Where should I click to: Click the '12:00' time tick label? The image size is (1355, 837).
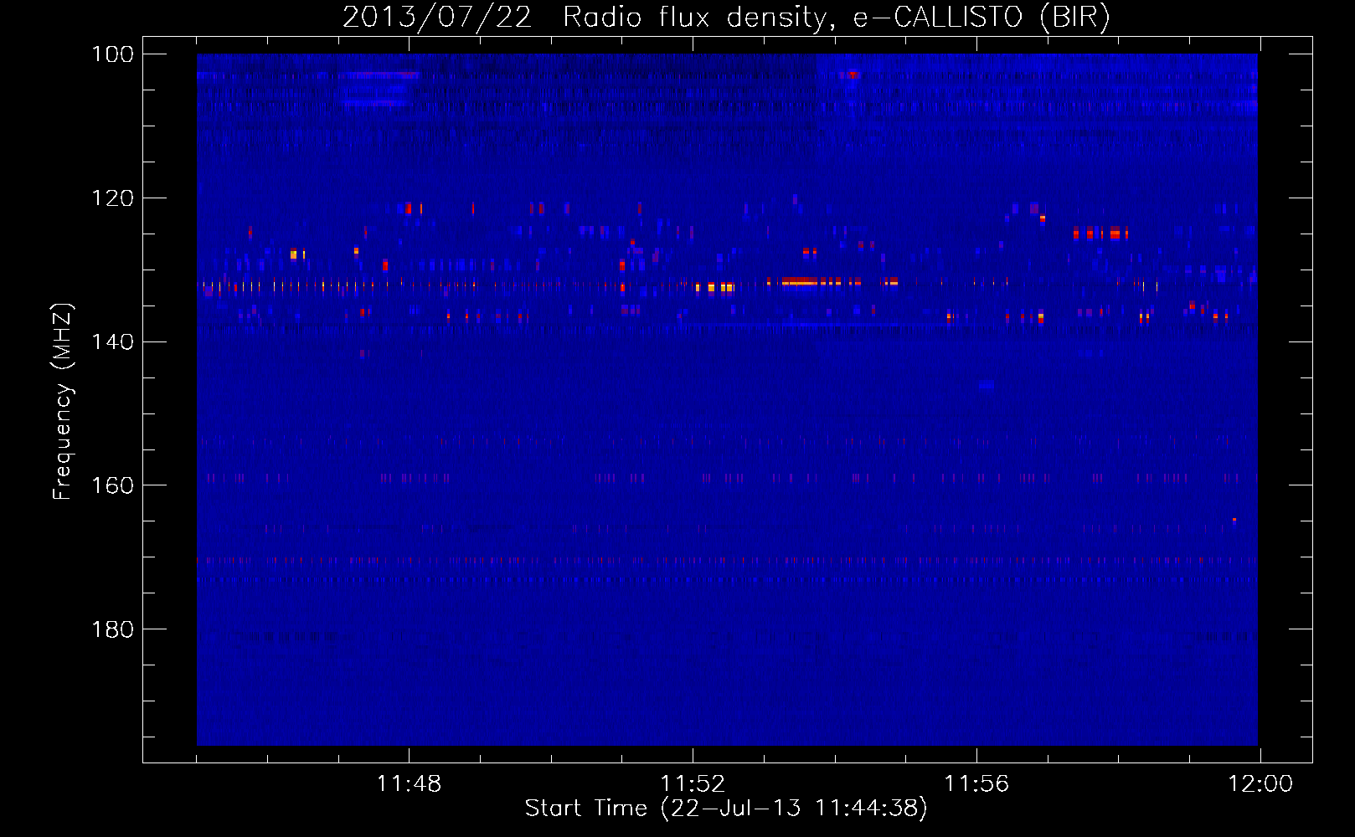pos(1260,784)
